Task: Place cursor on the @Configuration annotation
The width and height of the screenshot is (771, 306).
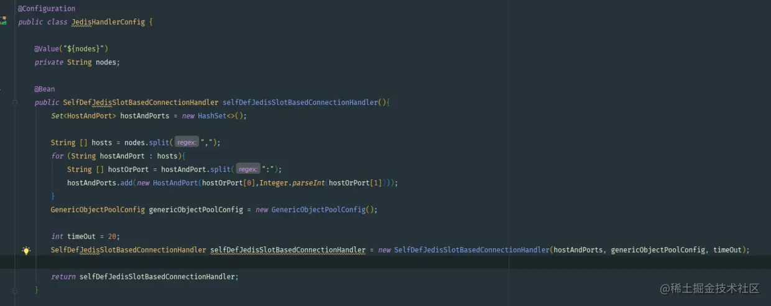Action: click(x=47, y=9)
